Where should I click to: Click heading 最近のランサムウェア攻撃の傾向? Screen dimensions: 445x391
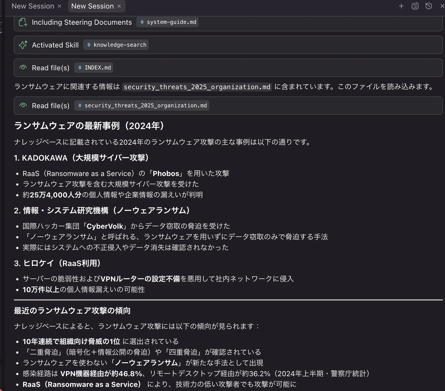72,311
